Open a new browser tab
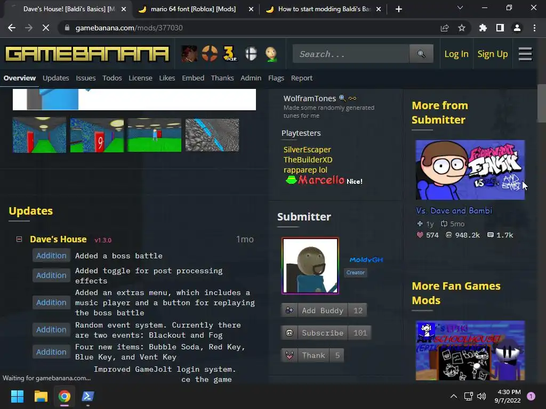 (x=399, y=9)
